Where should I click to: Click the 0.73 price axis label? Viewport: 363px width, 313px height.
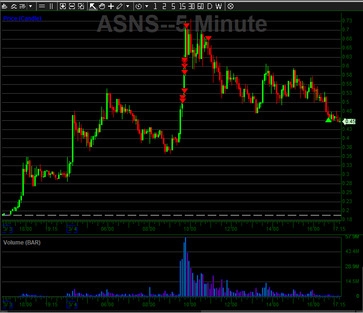click(x=347, y=20)
